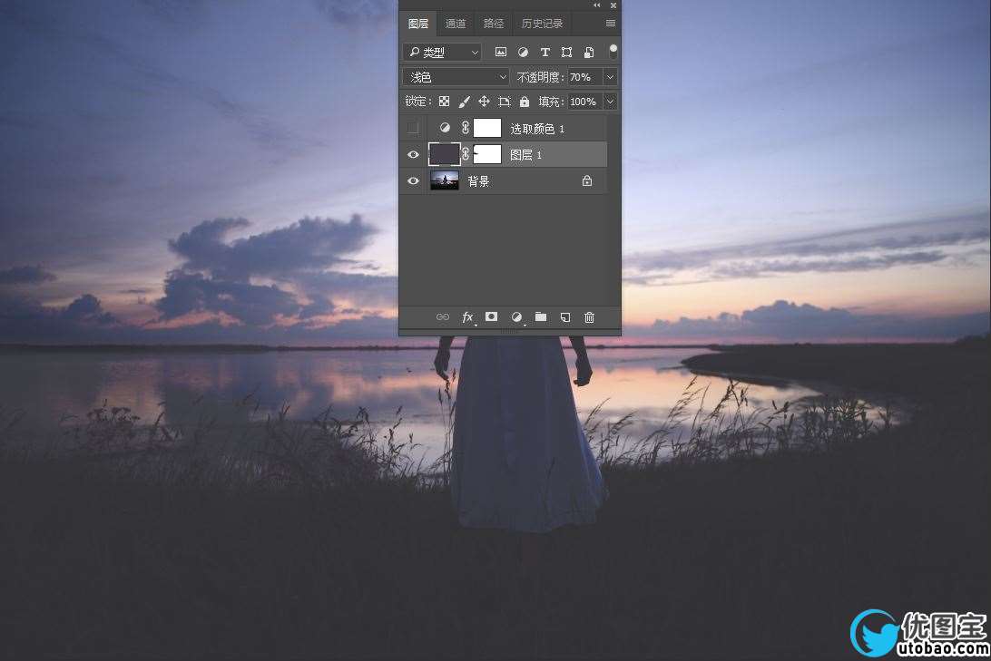Show the 选取颜色 1 layer visibility

pos(413,128)
